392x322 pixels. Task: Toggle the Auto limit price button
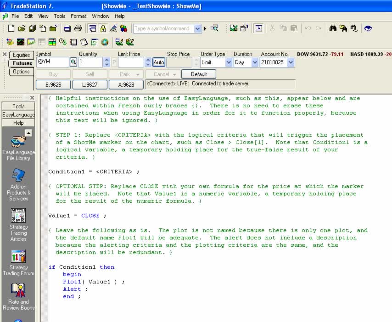click(x=159, y=62)
